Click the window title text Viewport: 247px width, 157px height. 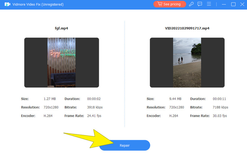coord(38,4)
